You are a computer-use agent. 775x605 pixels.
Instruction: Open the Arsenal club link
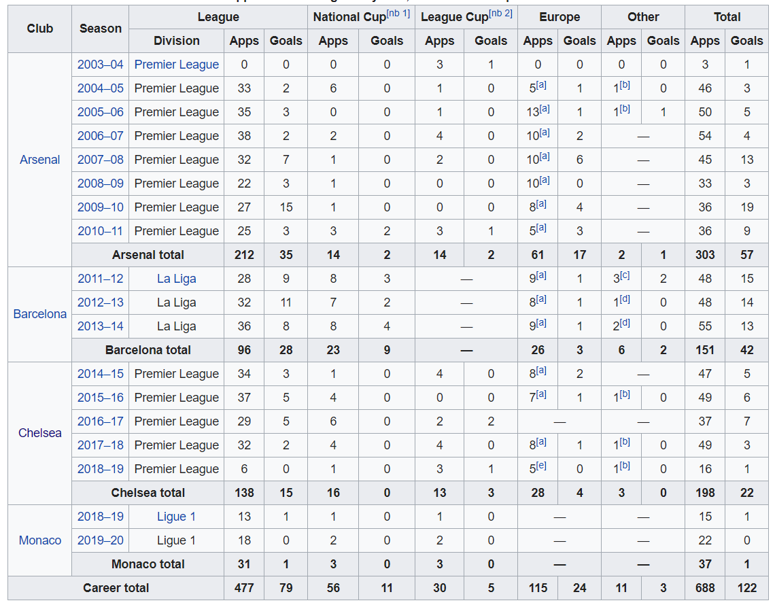click(39, 160)
